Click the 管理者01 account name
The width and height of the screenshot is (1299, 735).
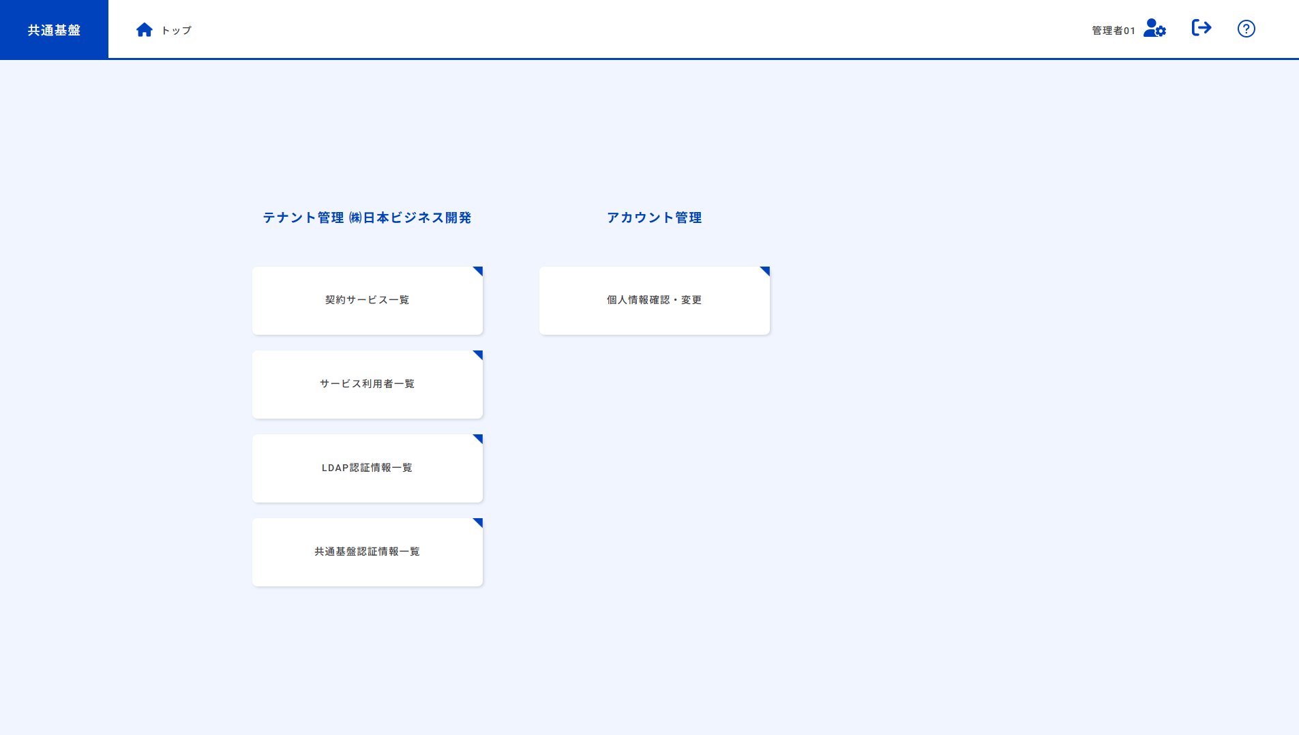tap(1112, 29)
